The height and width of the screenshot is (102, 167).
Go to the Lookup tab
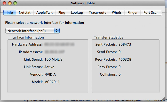click(x=77, y=13)
